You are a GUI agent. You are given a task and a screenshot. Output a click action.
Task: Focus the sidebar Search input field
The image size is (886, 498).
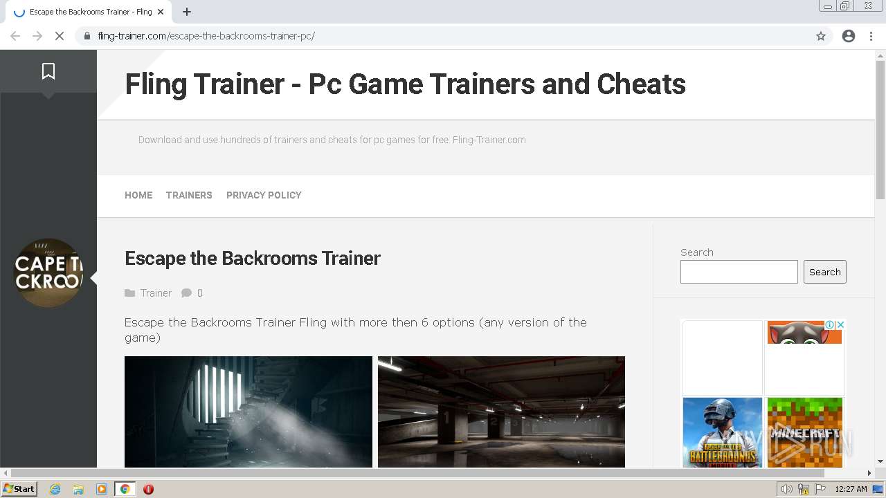click(x=739, y=272)
